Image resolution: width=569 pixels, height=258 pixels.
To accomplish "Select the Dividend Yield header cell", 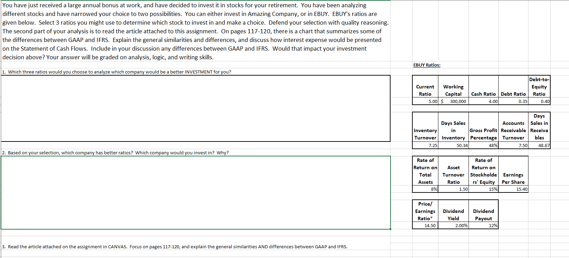I will click(453, 211).
